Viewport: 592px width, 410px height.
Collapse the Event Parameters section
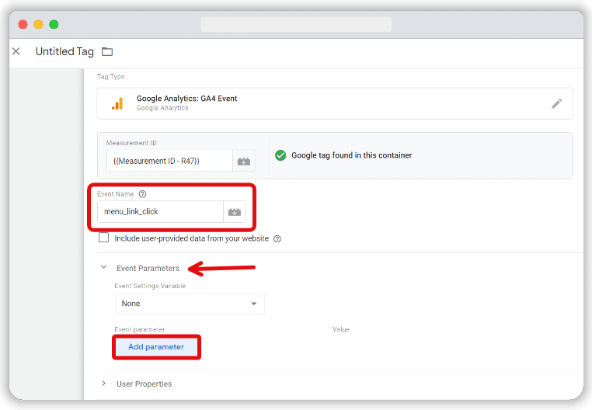pos(103,267)
